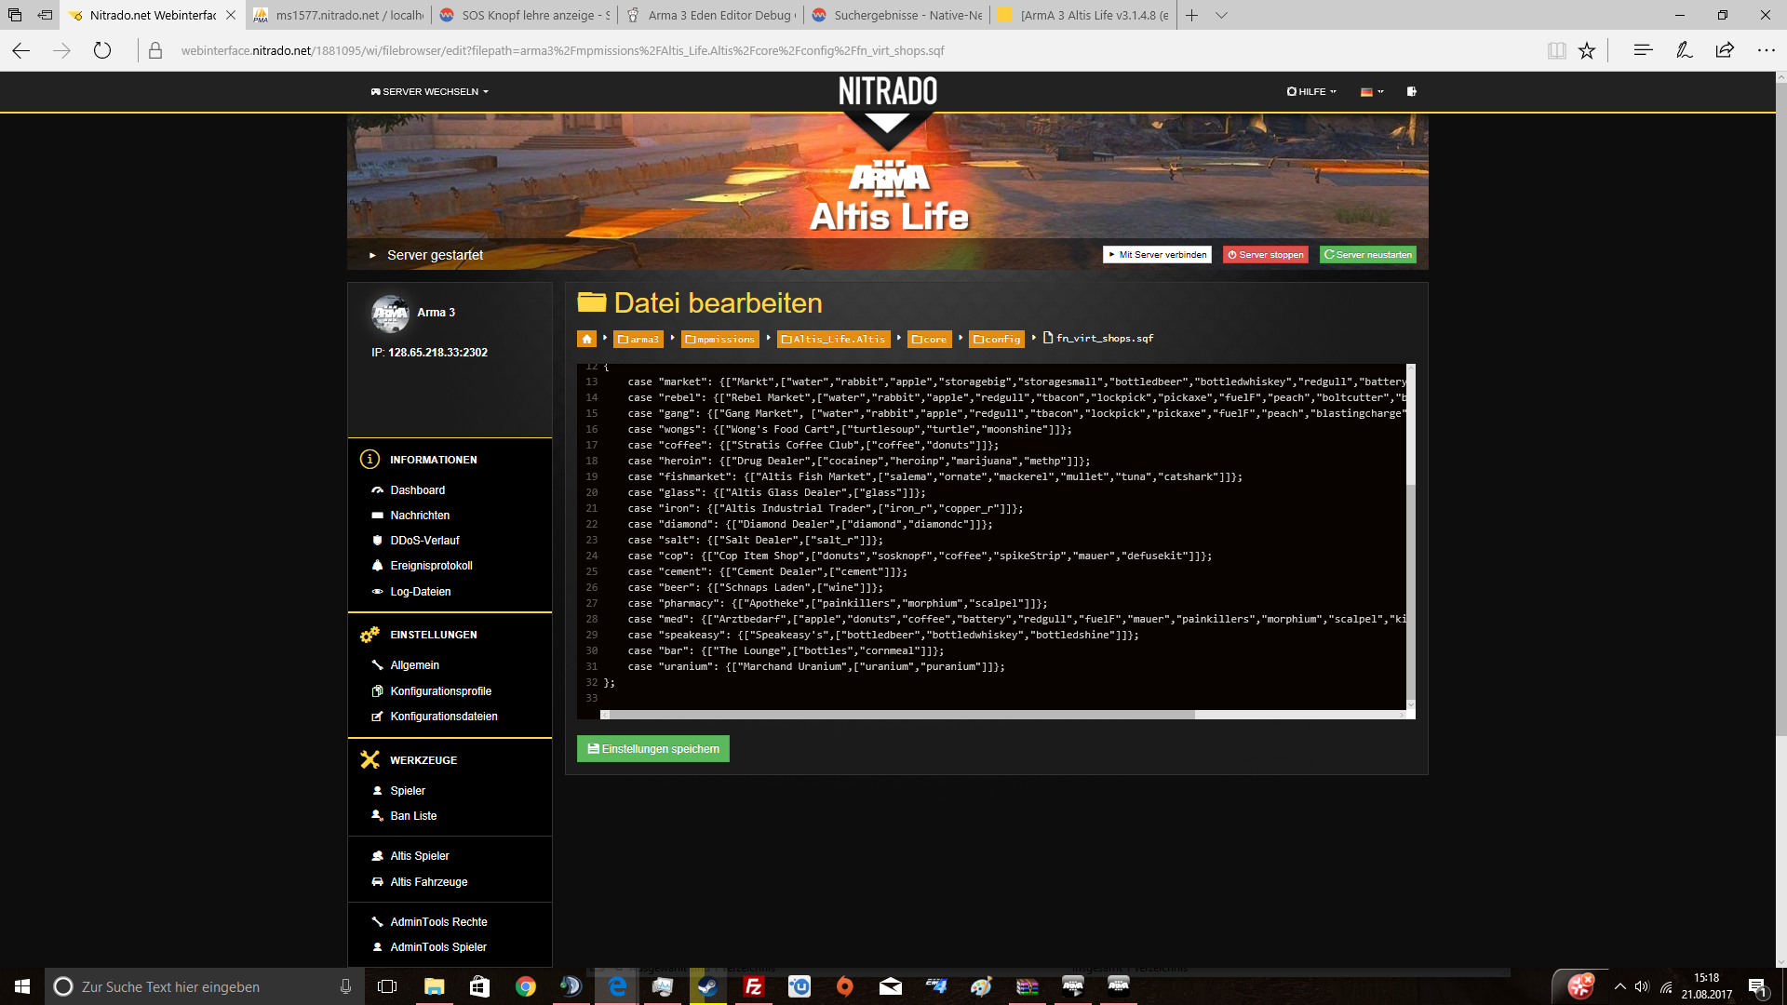The height and width of the screenshot is (1005, 1787).
Task: Click the Nitrado logo
Action: click(x=888, y=91)
